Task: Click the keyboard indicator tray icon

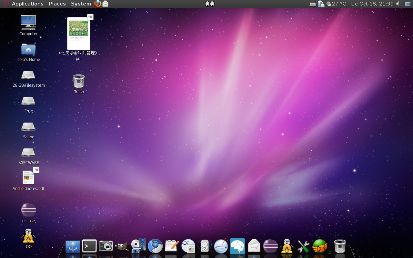Action: (x=312, y=4)
